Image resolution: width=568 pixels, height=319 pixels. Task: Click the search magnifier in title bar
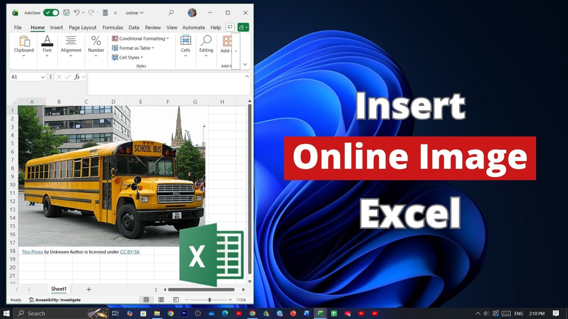171,13
